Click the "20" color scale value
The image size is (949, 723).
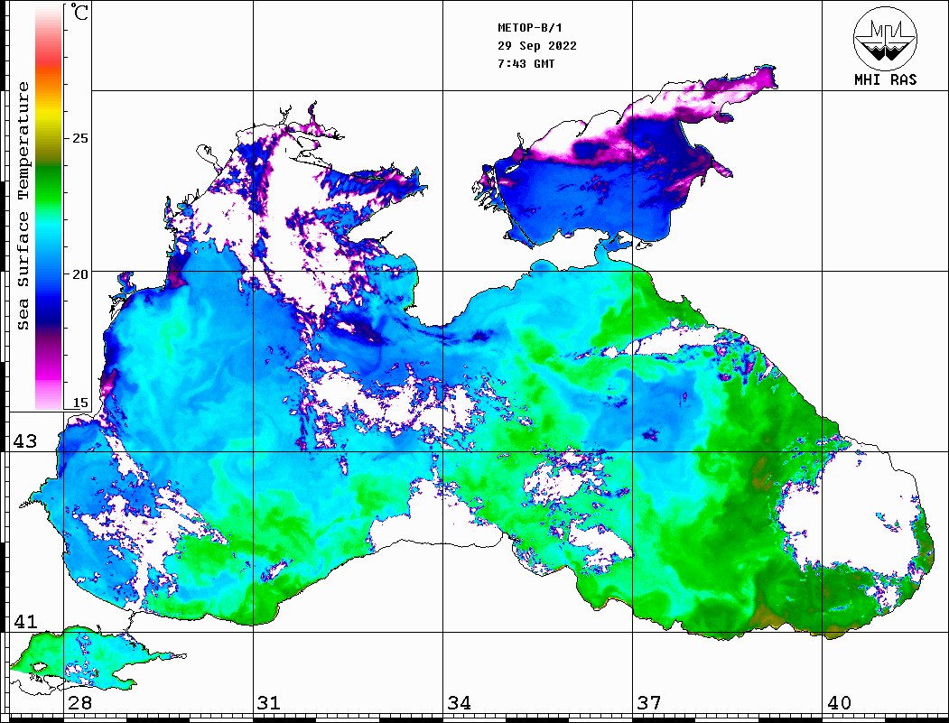click(79, 274)
